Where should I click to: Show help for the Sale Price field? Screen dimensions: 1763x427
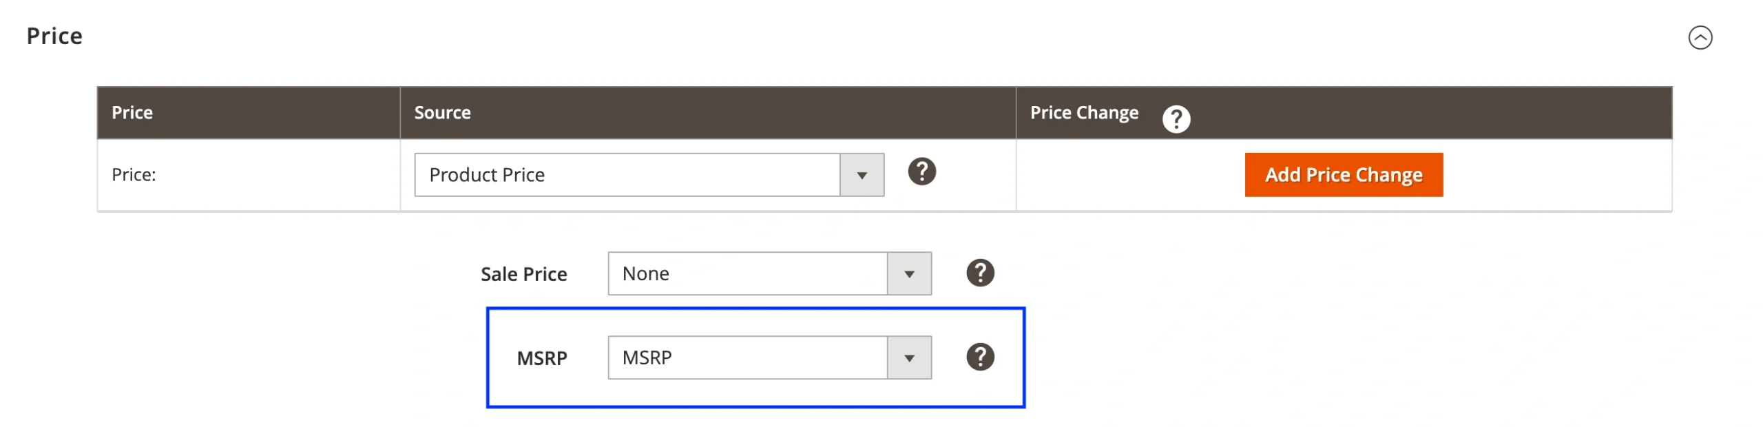(979, 273)
